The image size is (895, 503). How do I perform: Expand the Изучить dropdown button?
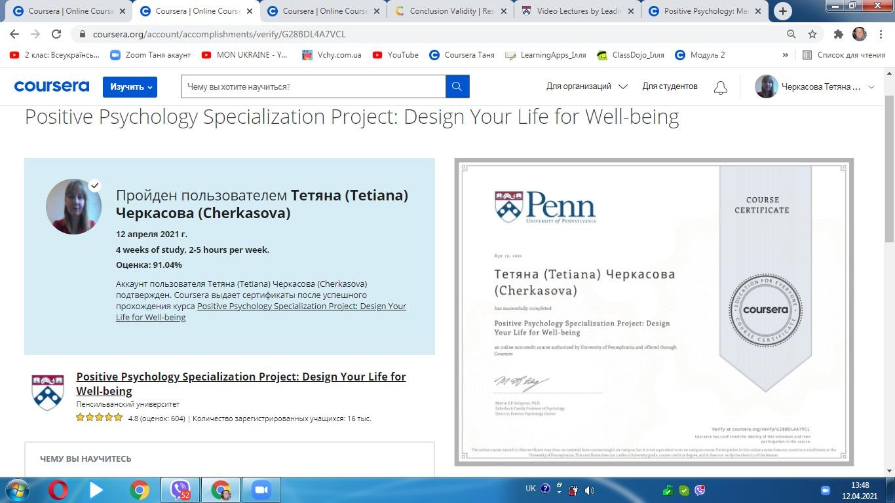point(130,87)
